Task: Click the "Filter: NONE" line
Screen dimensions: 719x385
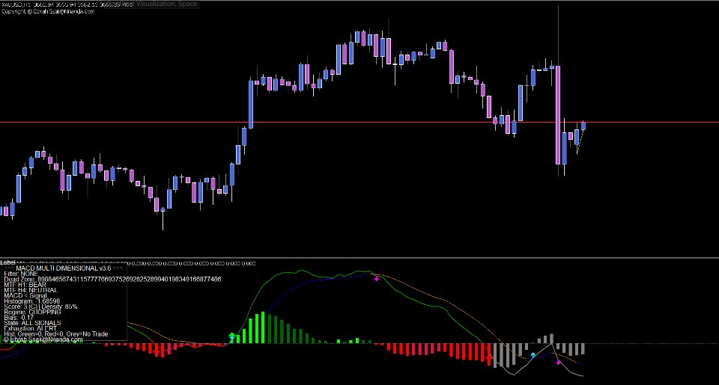Action: click(x=21, y=274)
